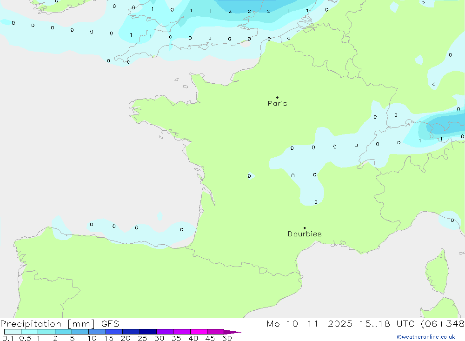Click the 20–25 mm legend swatch
Image resolution: width=465 pixels, height=341 pixels.
(x=131, y=332)
